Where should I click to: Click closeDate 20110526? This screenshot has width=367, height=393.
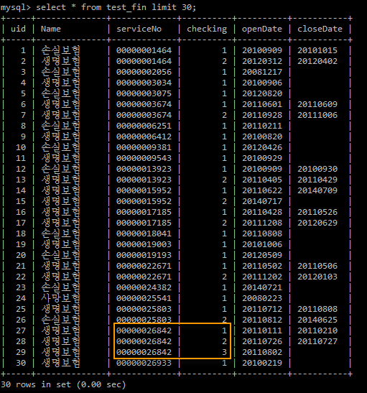click(317, 212)
